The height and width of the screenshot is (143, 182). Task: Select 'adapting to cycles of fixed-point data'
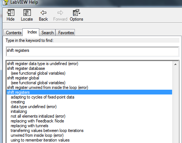[x=43, y=97]
